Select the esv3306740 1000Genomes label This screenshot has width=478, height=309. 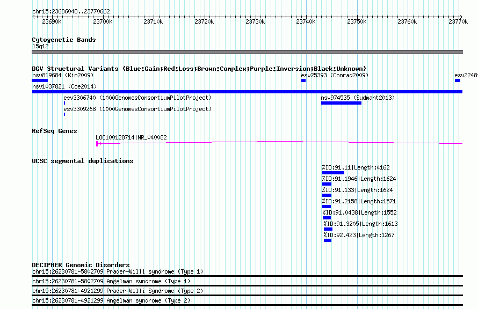137,98
